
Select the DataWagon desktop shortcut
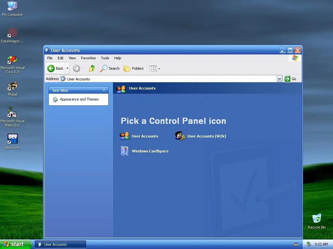pyautogui.click(x=12, y=36)
